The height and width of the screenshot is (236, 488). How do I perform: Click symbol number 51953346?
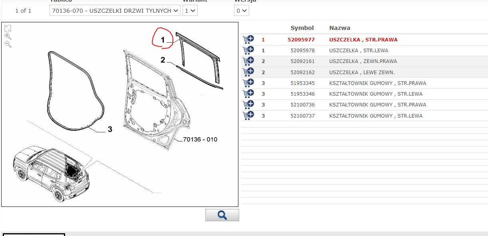click(x=302, y=94)
